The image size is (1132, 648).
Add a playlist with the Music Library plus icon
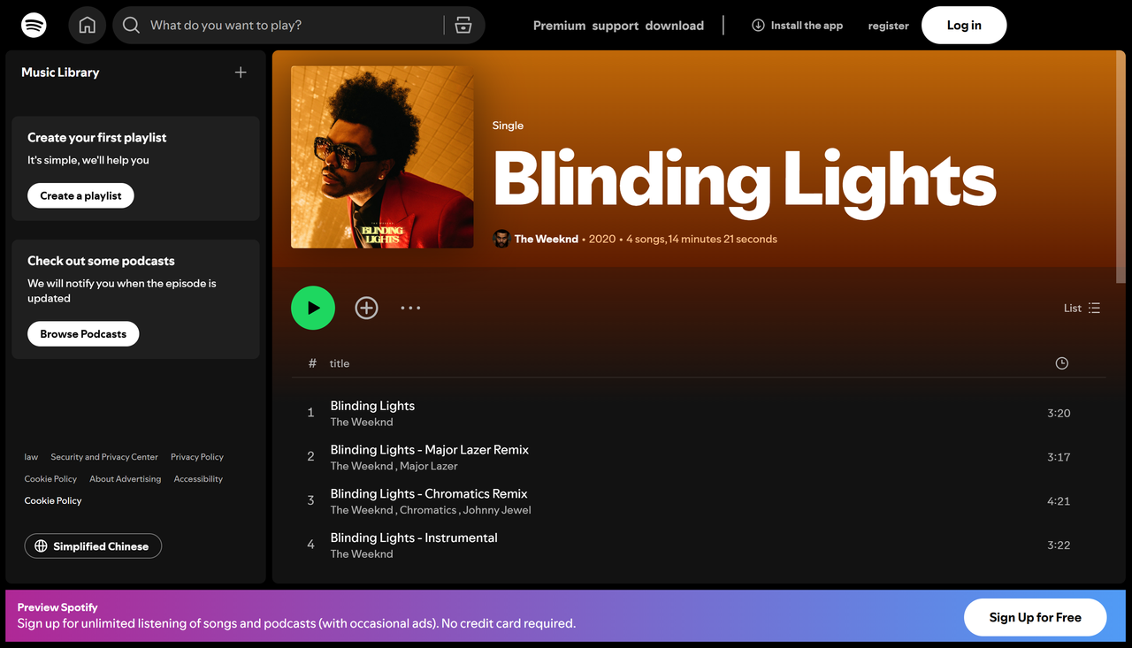tap(240, 72)
